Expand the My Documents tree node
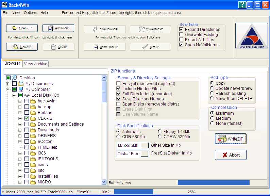The height and width of the screenshot is (196, 270). point(7,84)
